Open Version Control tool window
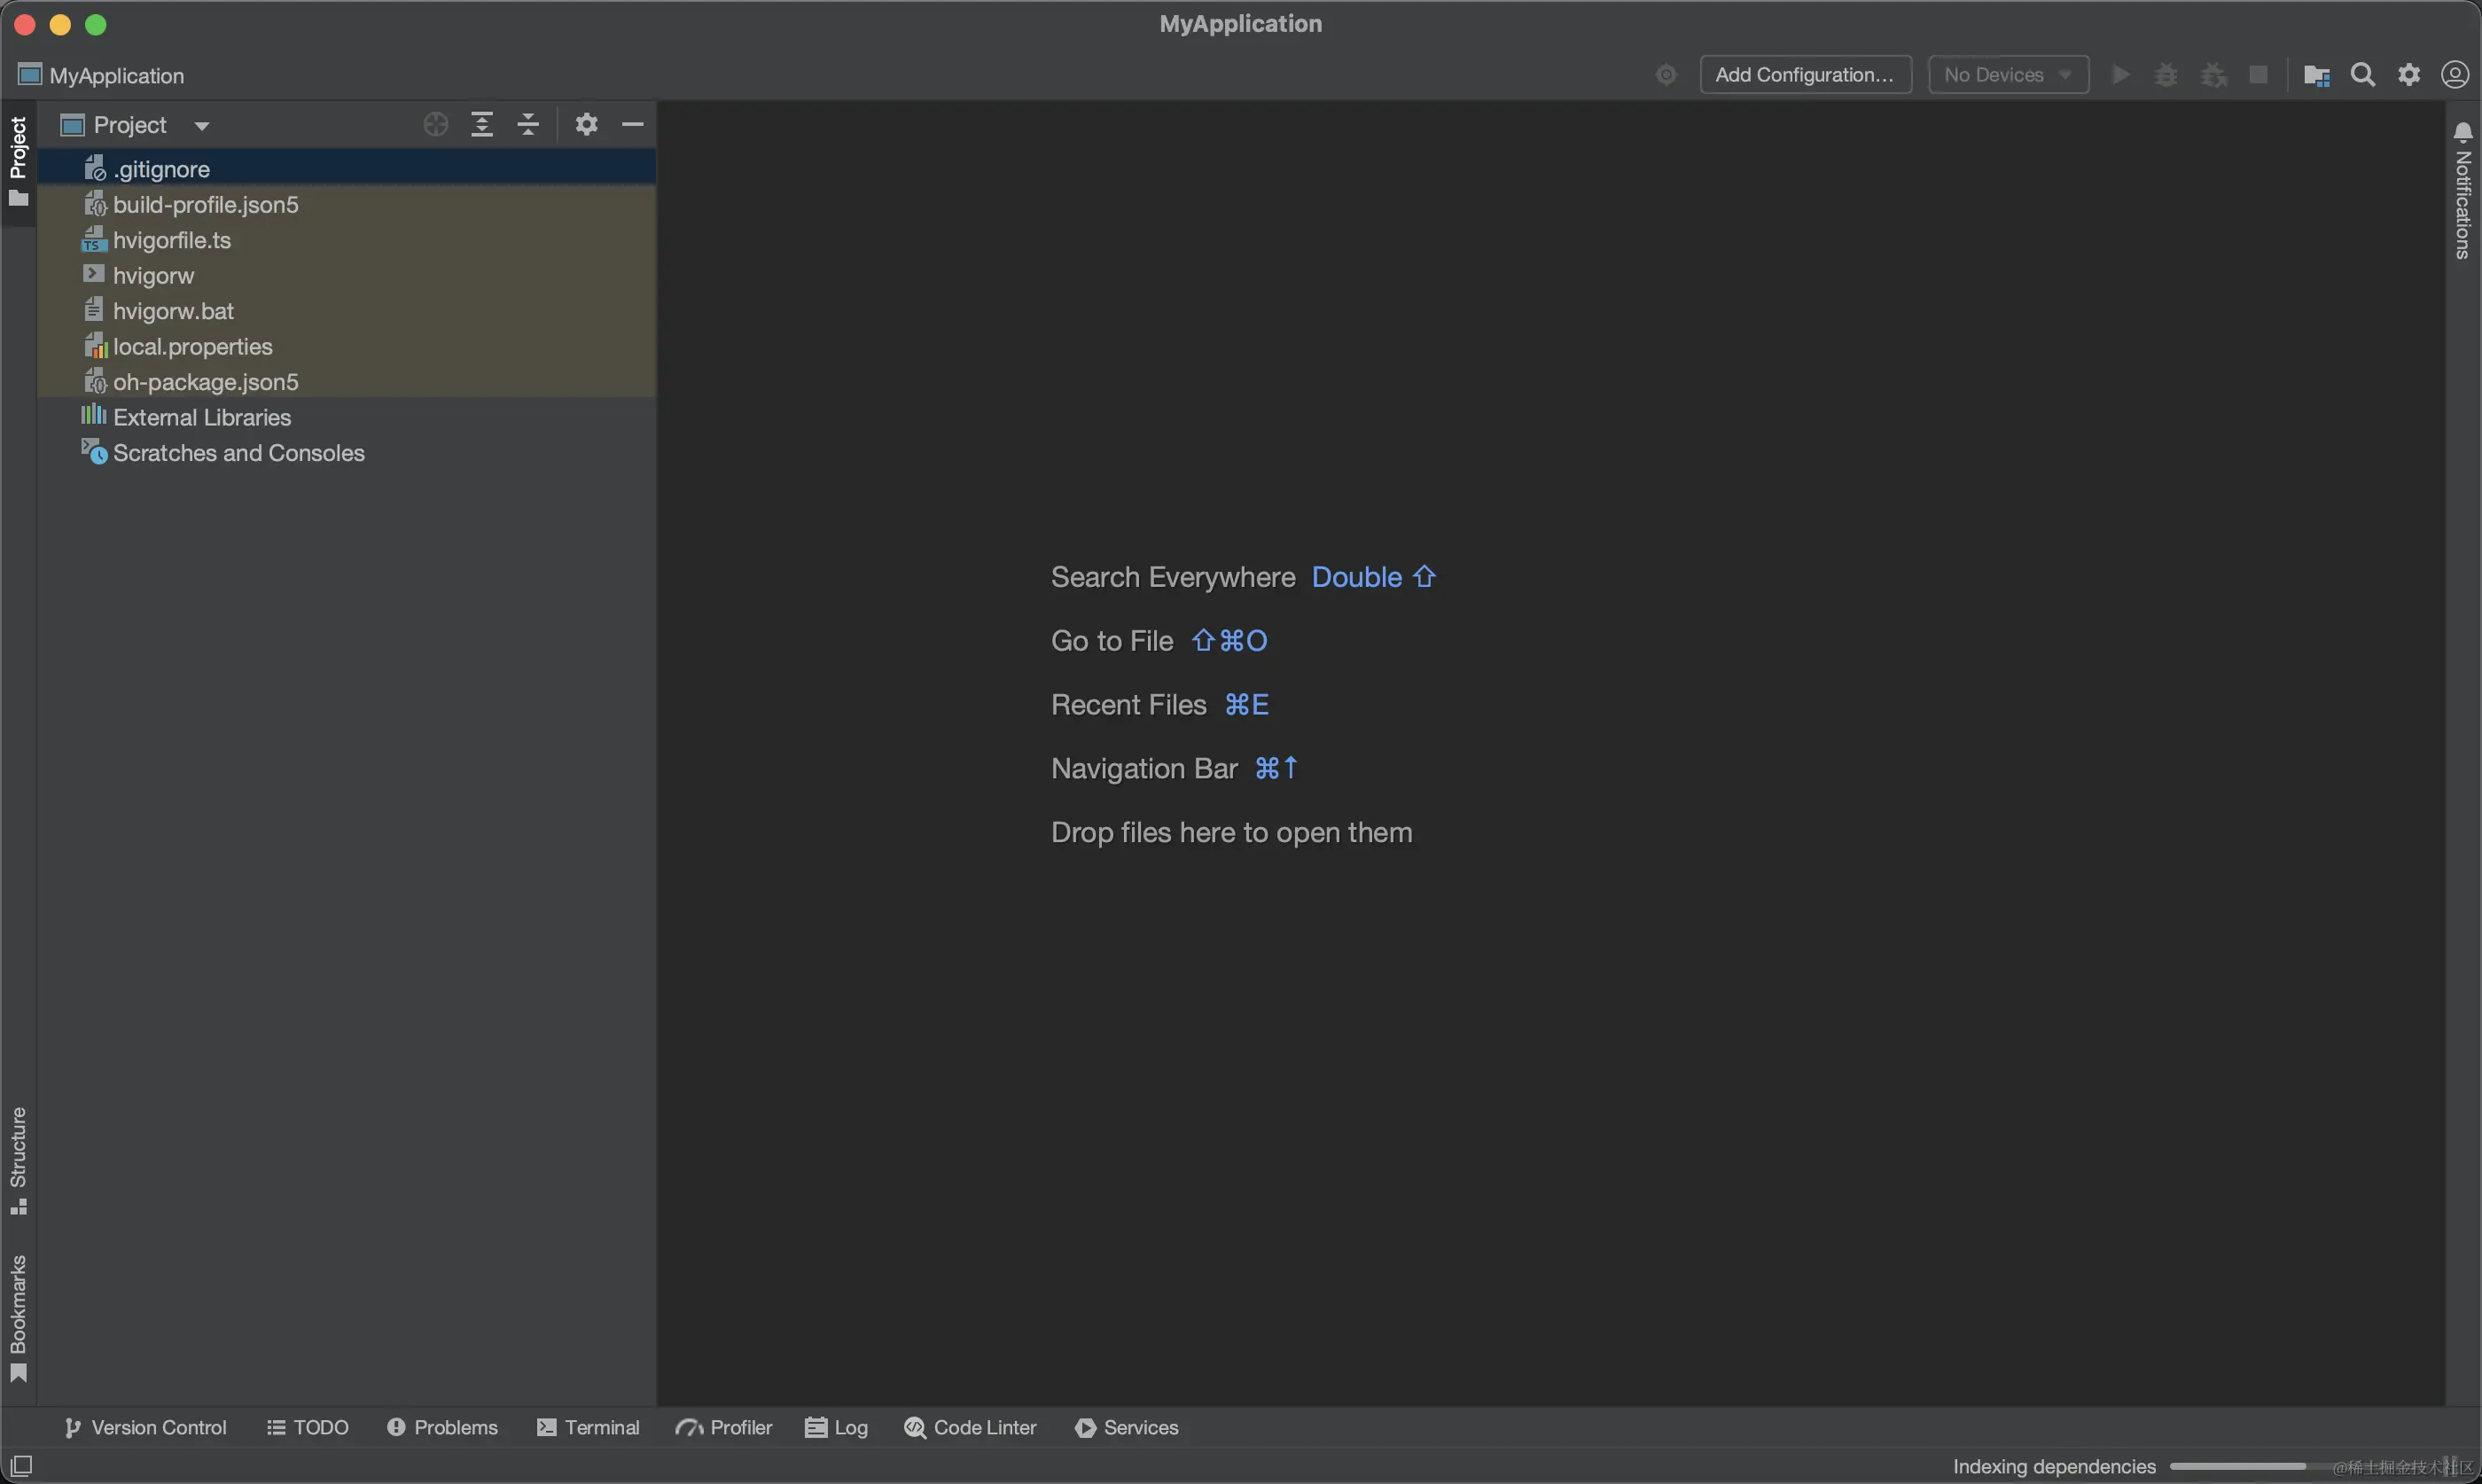The height and width of the screenshot is (1484, 2482). point(145,1427)
